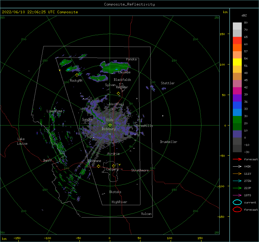Click the Sundre label
Image resolution: width=259 pixels, height=242 pixels.
[x=87, y=119]
